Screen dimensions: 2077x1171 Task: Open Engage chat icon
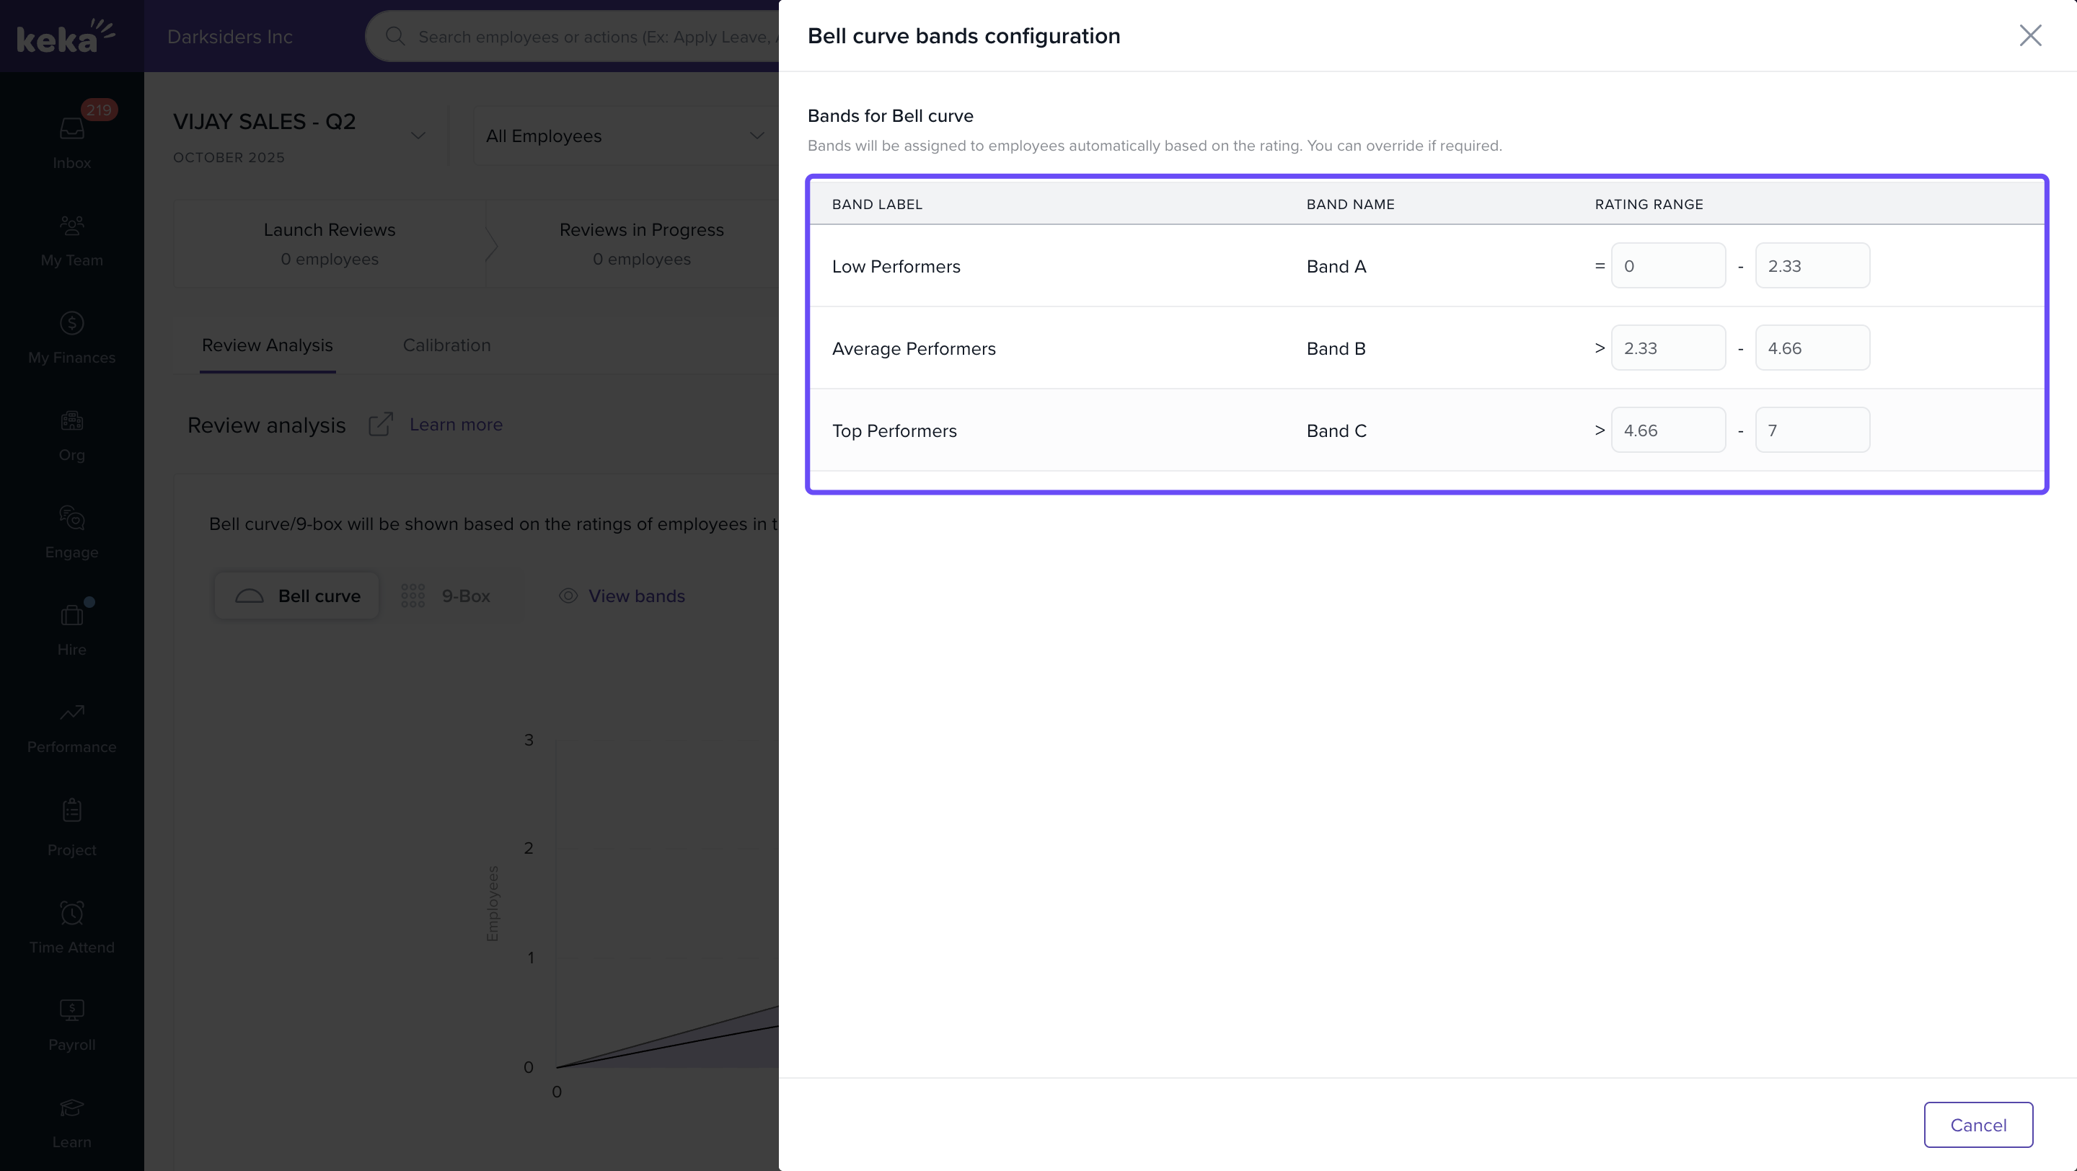[x=71, y=518]
